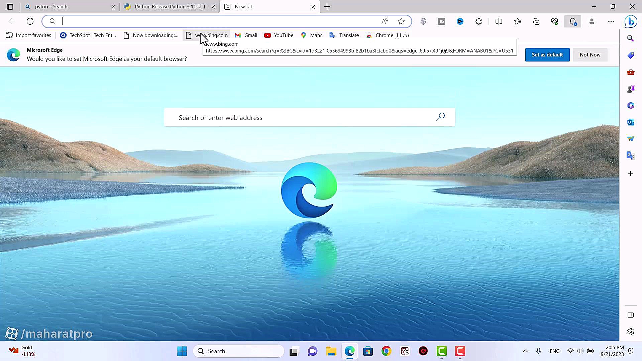Screen dimensions: 642x361
Task: Toggle sidebar visibility panel icon
Action: 631,315
